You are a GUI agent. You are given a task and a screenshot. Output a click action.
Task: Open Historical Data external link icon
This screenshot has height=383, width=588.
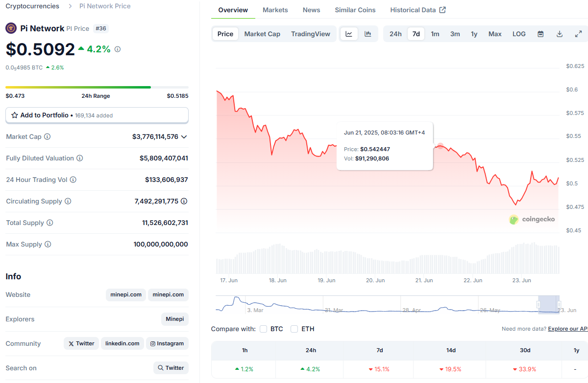tap(442, 10)
